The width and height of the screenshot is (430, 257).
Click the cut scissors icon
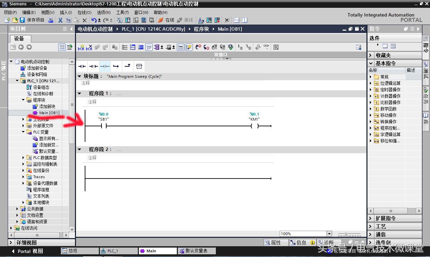click(x=60, y=20)
